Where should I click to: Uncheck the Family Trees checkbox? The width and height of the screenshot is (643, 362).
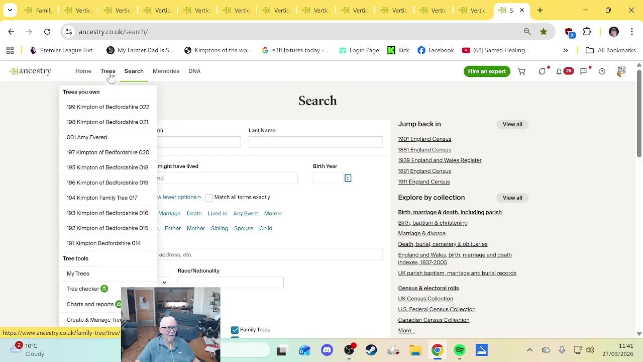[x=235, y=330]
